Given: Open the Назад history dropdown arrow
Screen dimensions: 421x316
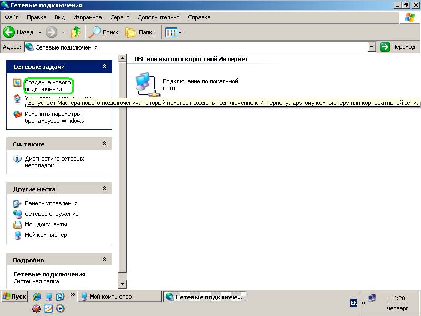Looking at the screenshot, I should tap(39, 32).
